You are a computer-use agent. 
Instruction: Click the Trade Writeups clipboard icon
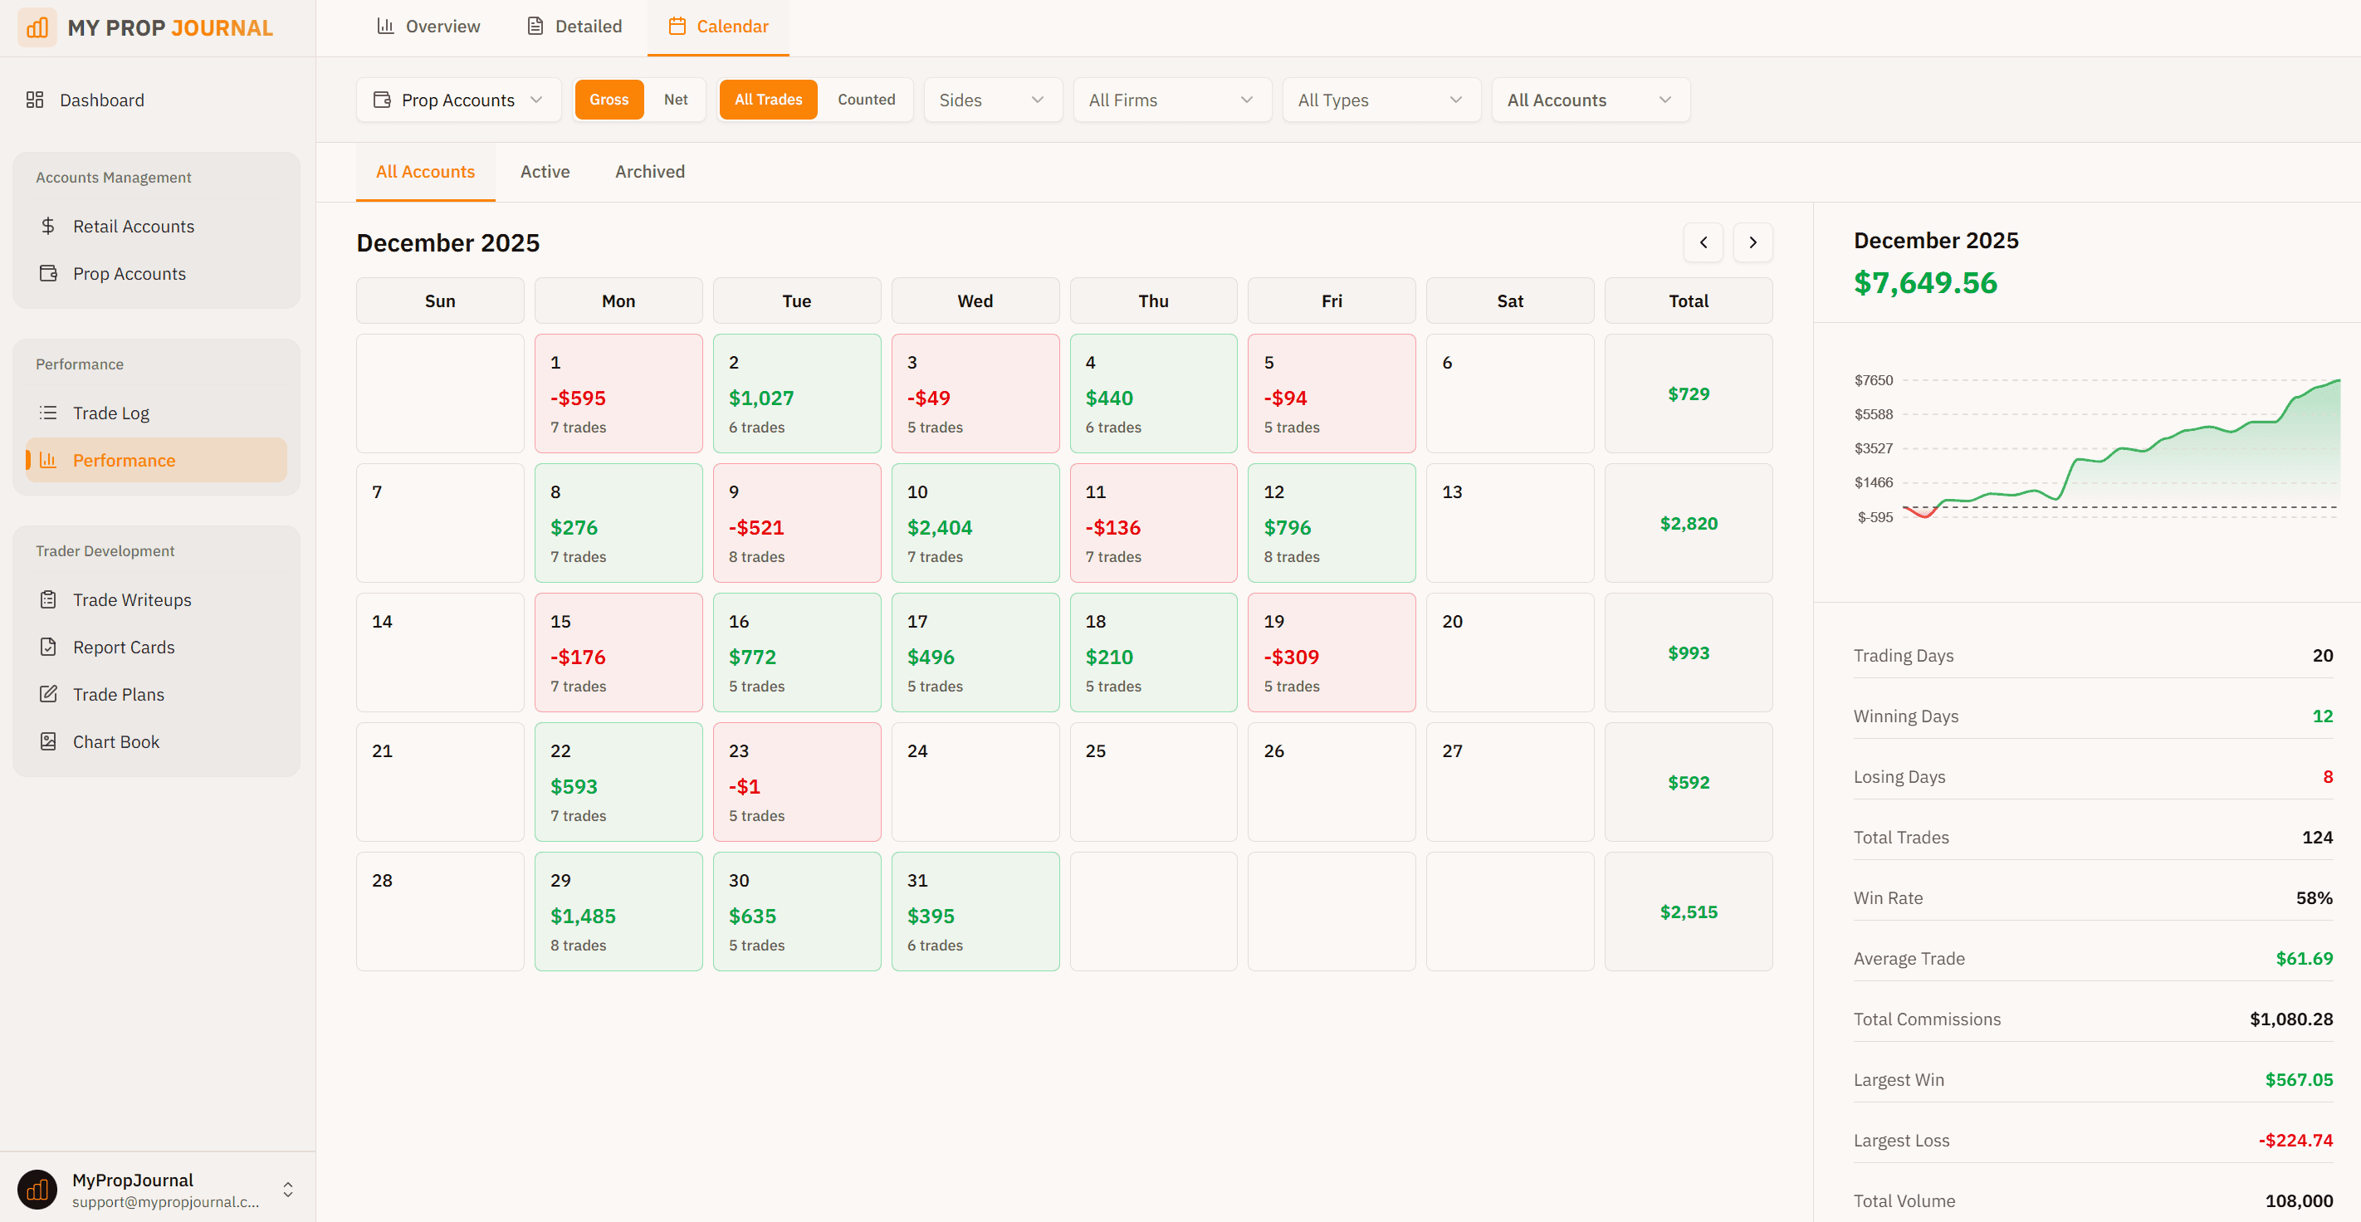pos(49,599)
